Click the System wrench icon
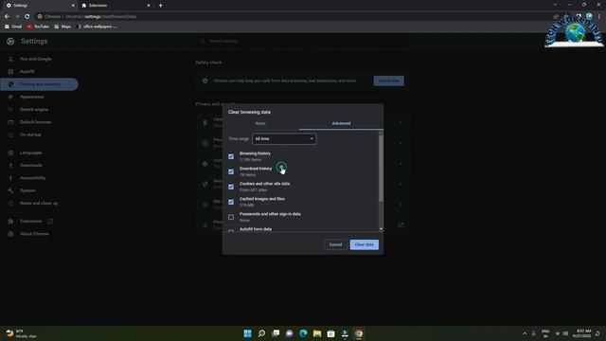 [10, 190]
